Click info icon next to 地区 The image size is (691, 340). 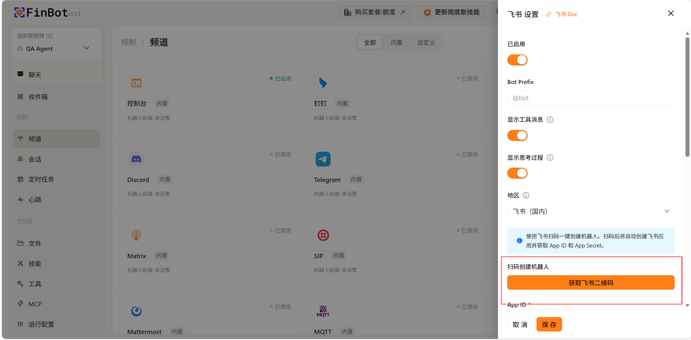pos(526,195)
